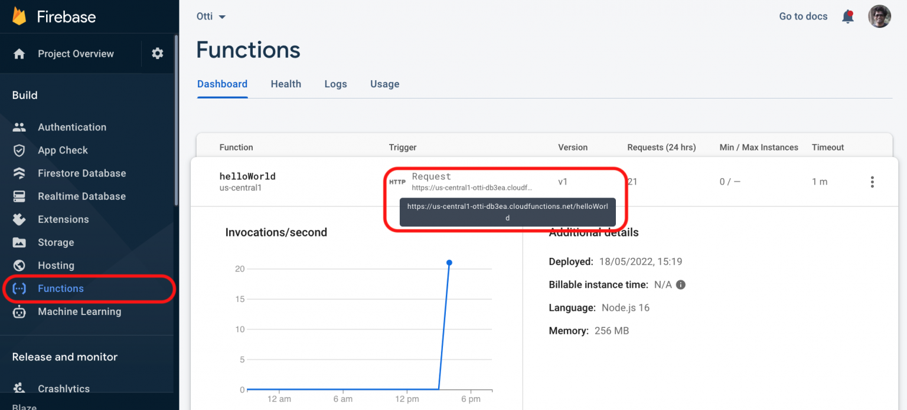Click the chart peak data point
The width and height of the screenshot is (907, 410).
coord(449,263)
